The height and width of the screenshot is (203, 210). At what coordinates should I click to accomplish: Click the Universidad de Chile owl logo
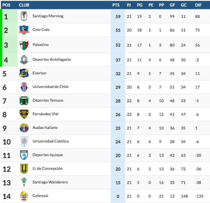(x=24, y=87)
